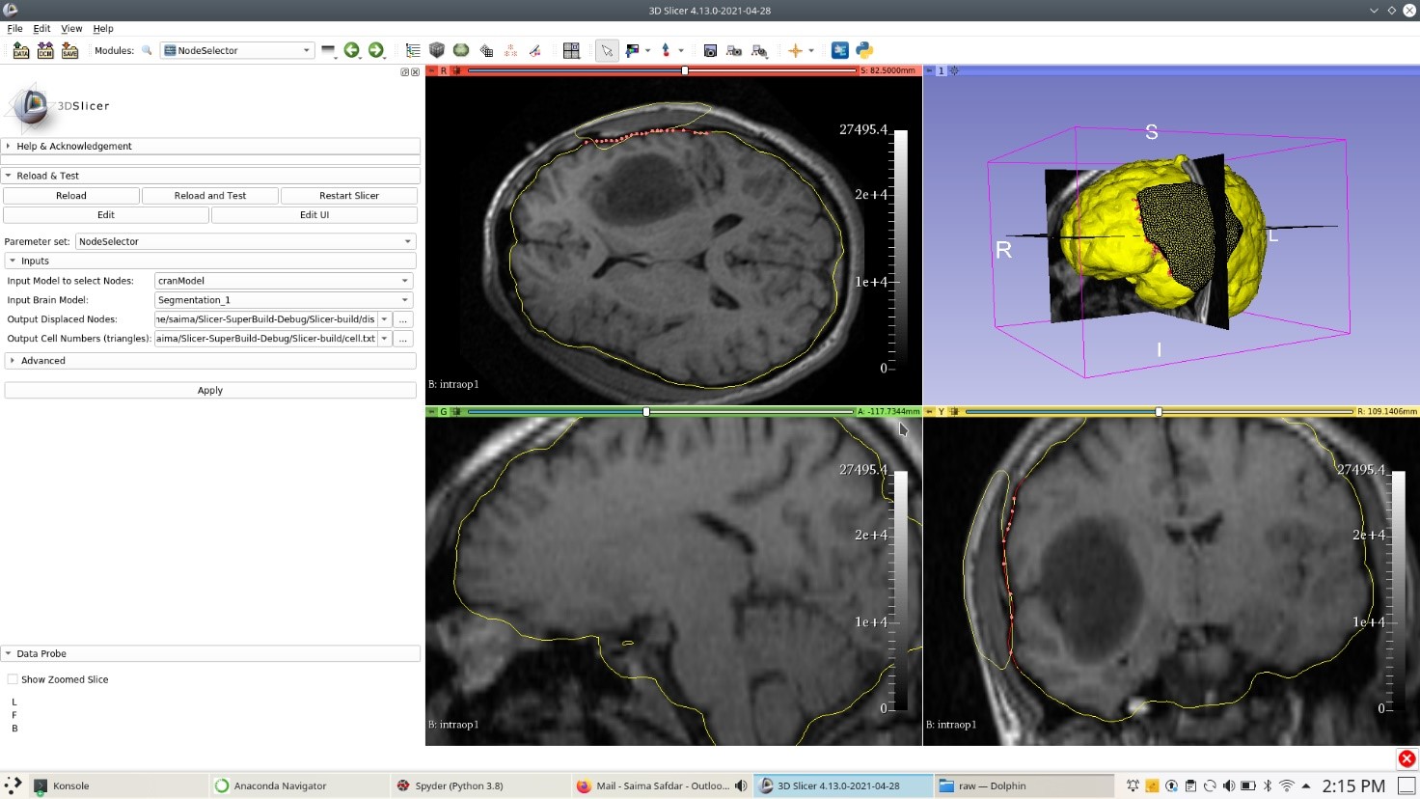Click the Edit button in Reload & Test
This screenshot has height=799, width=1420.
pyautogui.click(x=106, y=215)
